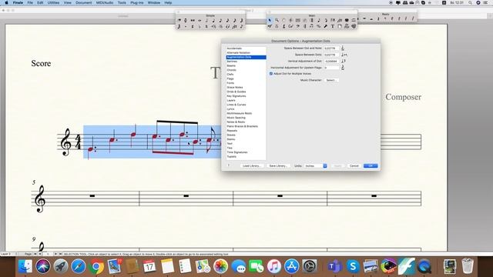This screenshot has height=277, width=493.
Task: Click the Save Library button
Action: click(x=278, y=166)
